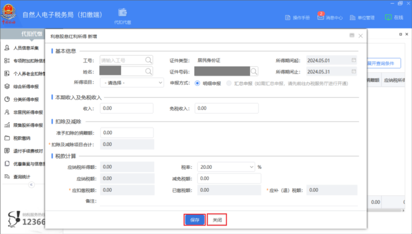This screenshot has width=412, height=234.
Task: Open calendar for 所得期间起 date
Action: [x=353, y=60]
